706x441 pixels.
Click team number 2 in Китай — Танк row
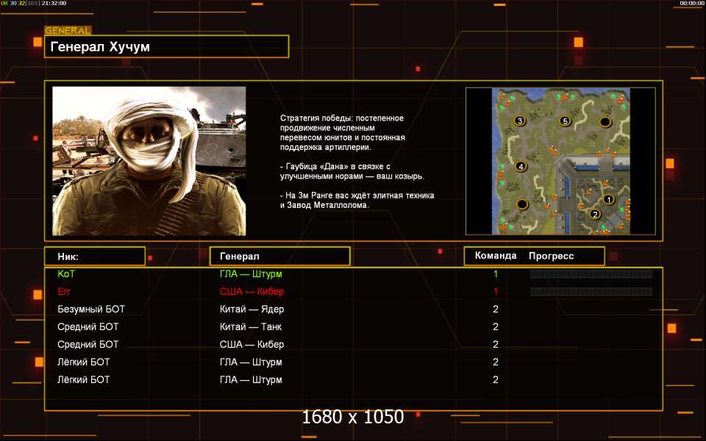click(496, 326)
